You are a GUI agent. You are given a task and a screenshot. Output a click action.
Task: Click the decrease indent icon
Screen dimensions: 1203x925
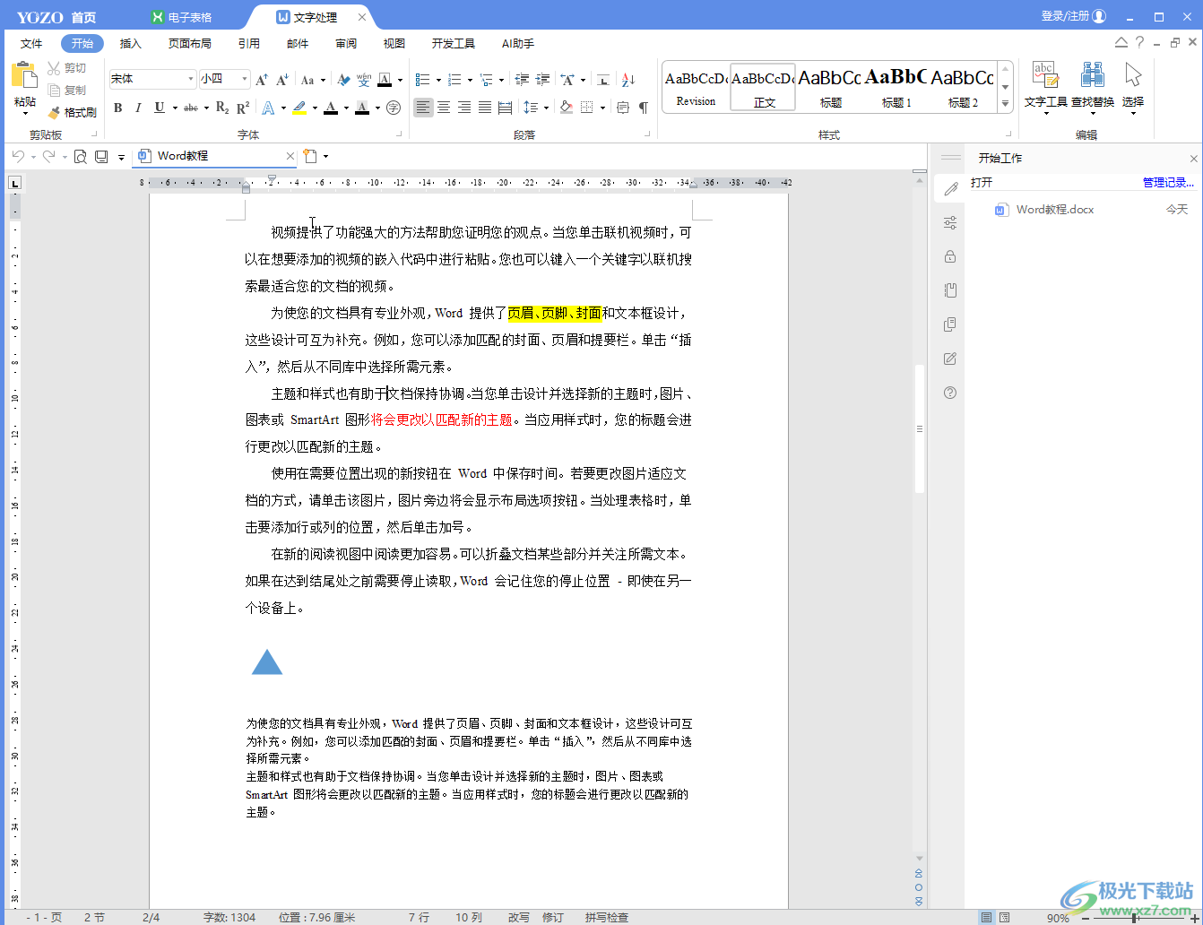point(522,80)
